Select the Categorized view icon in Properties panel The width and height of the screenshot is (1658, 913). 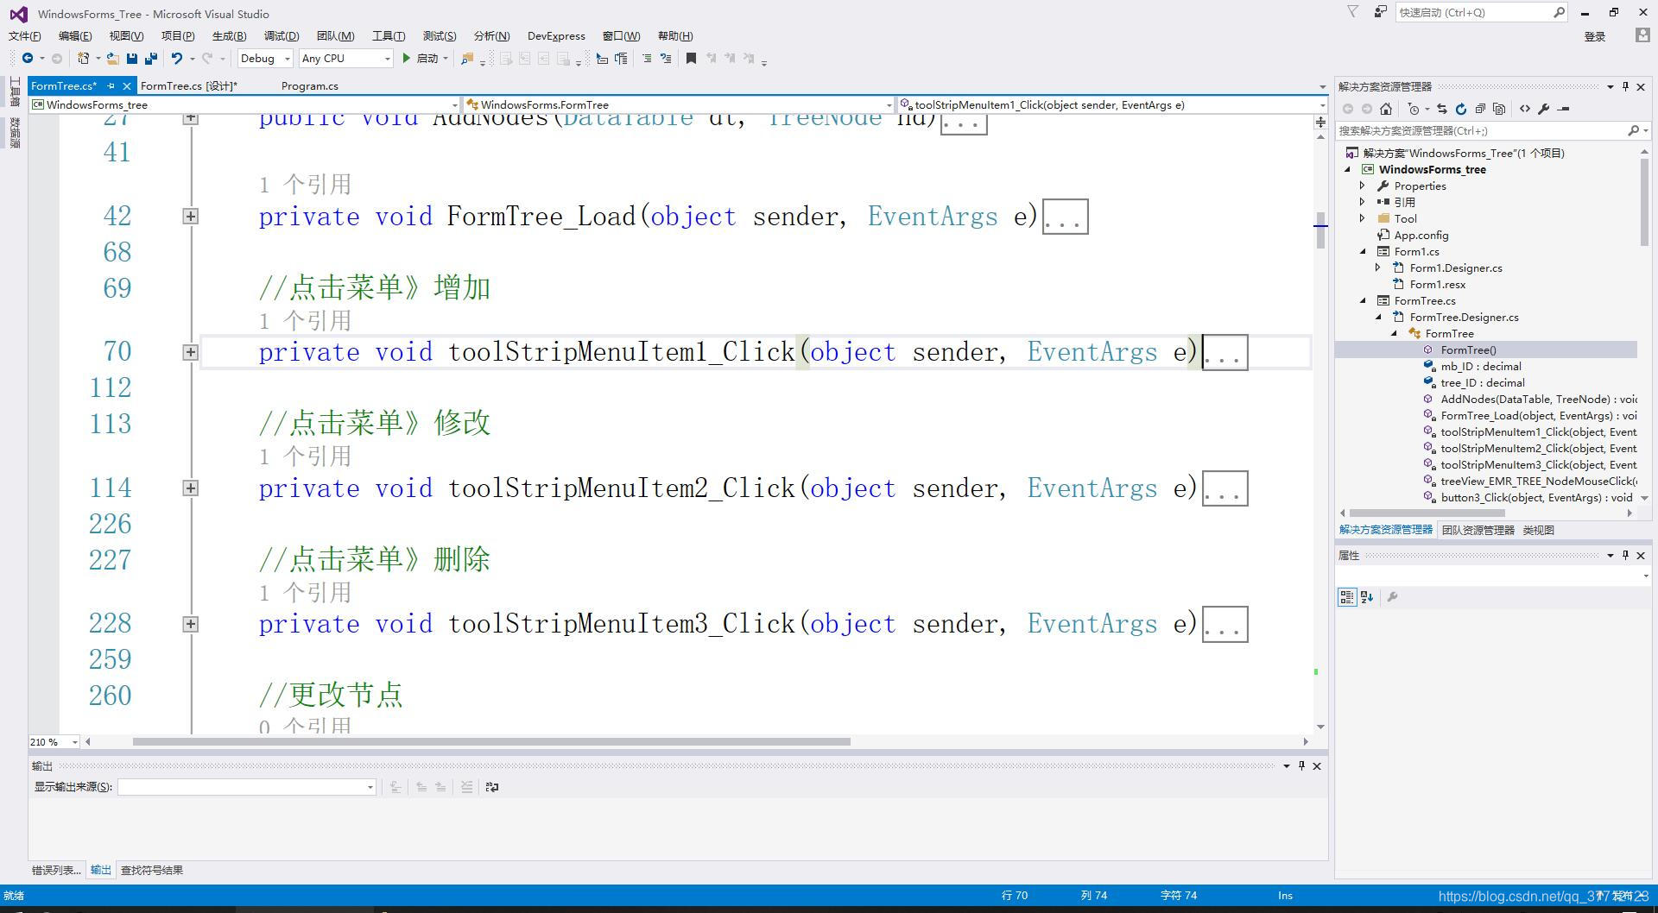[1347, 596]
